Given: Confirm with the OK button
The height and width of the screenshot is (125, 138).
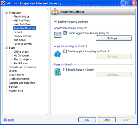Looking at the screenshot, I should click(87, 120).
